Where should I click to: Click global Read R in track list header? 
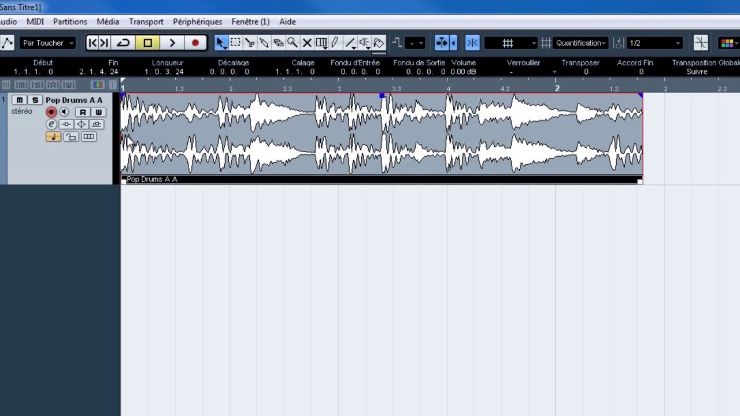pyautogui.click(x=53, y=85)
